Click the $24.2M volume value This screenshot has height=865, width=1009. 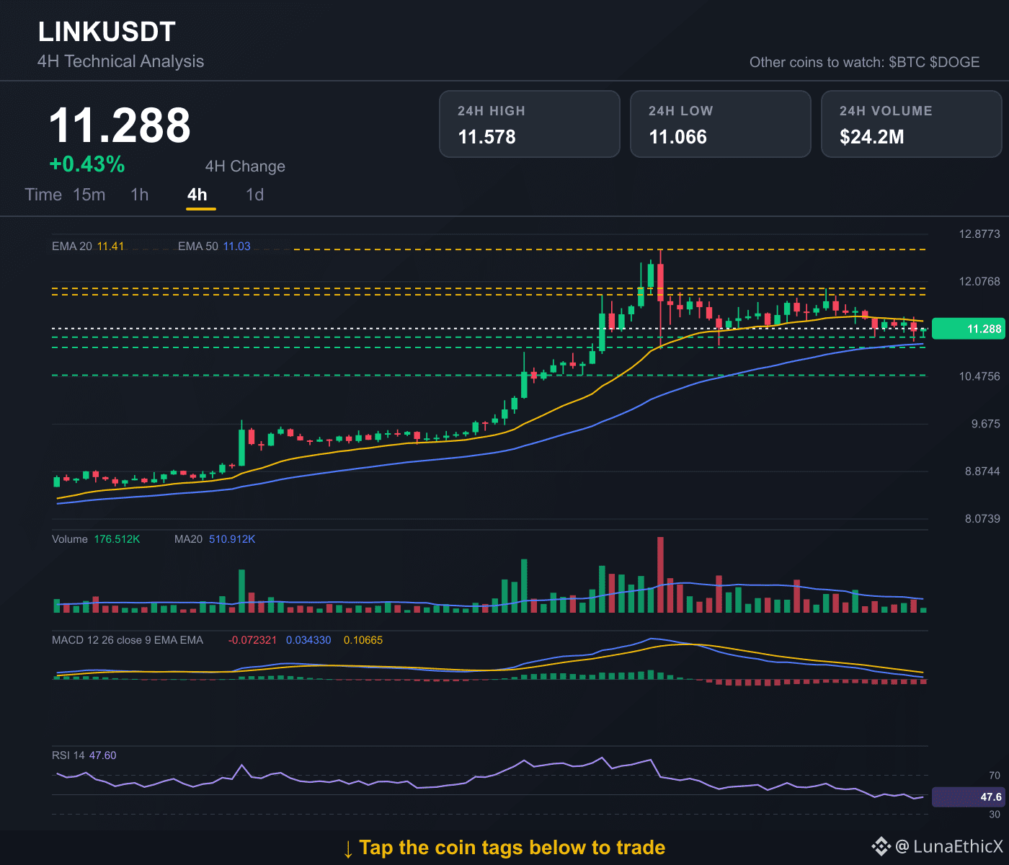pyautogui.click(x=872, y=137)
